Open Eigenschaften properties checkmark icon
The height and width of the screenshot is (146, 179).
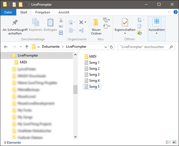pos(125,22)
